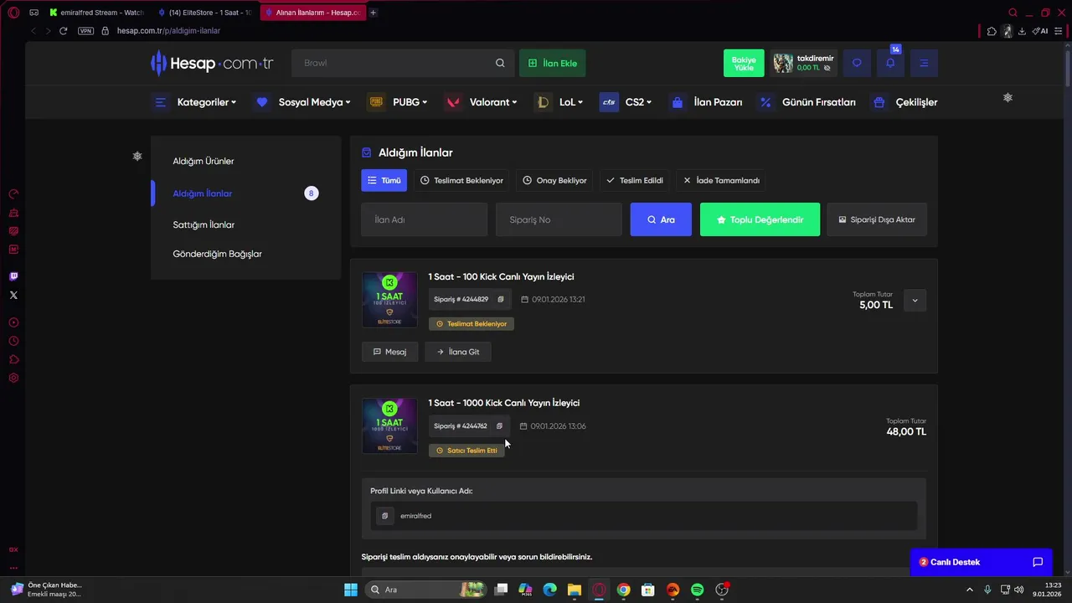1072x603 pixels.
Task: Click Bakiye Yükle button
Action: [744, 63]
